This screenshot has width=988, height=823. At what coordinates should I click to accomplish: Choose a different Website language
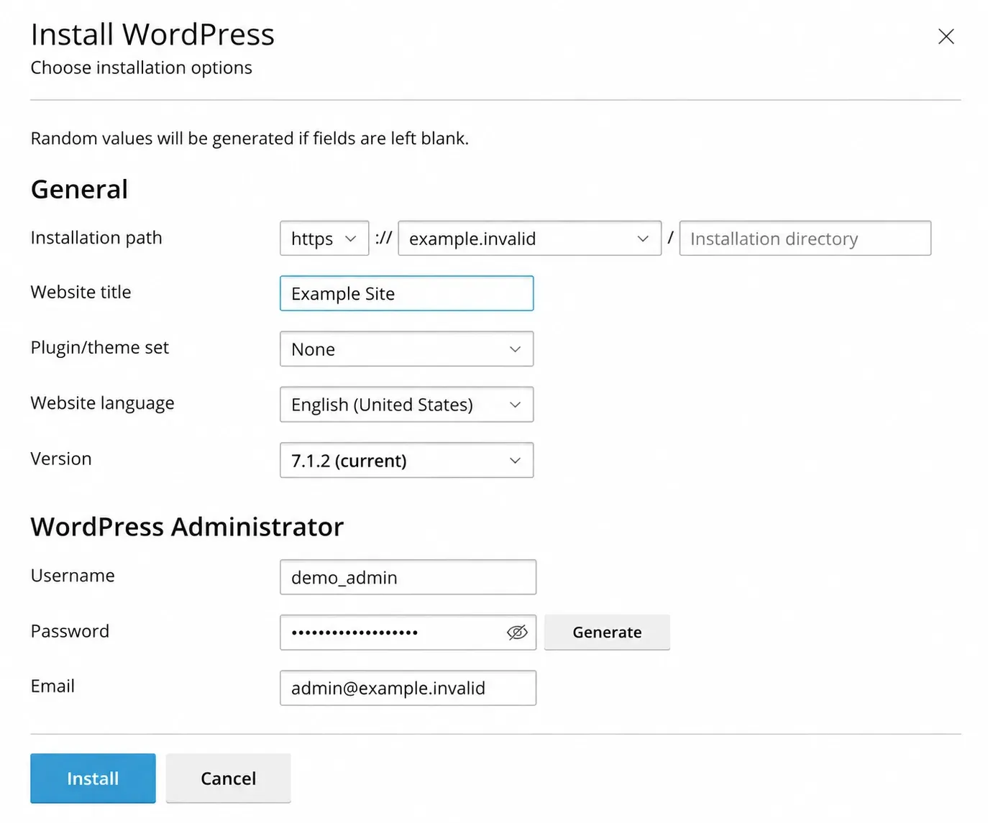coord(407,405)
